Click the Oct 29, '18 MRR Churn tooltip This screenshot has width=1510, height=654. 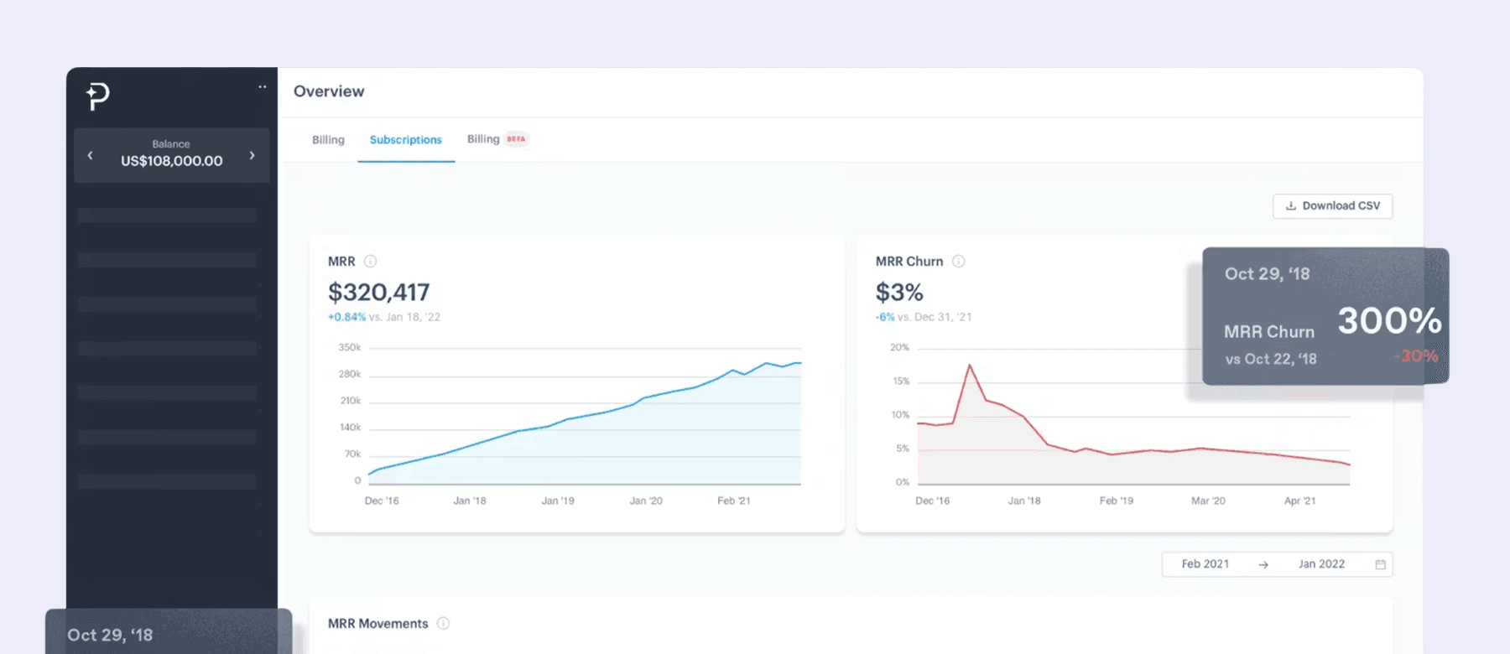click(1325, 316)
